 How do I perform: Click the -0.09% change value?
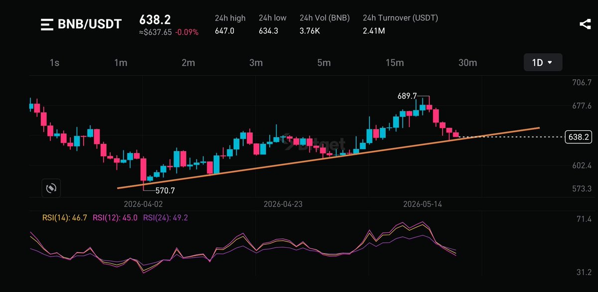click(x=186, y=32)
